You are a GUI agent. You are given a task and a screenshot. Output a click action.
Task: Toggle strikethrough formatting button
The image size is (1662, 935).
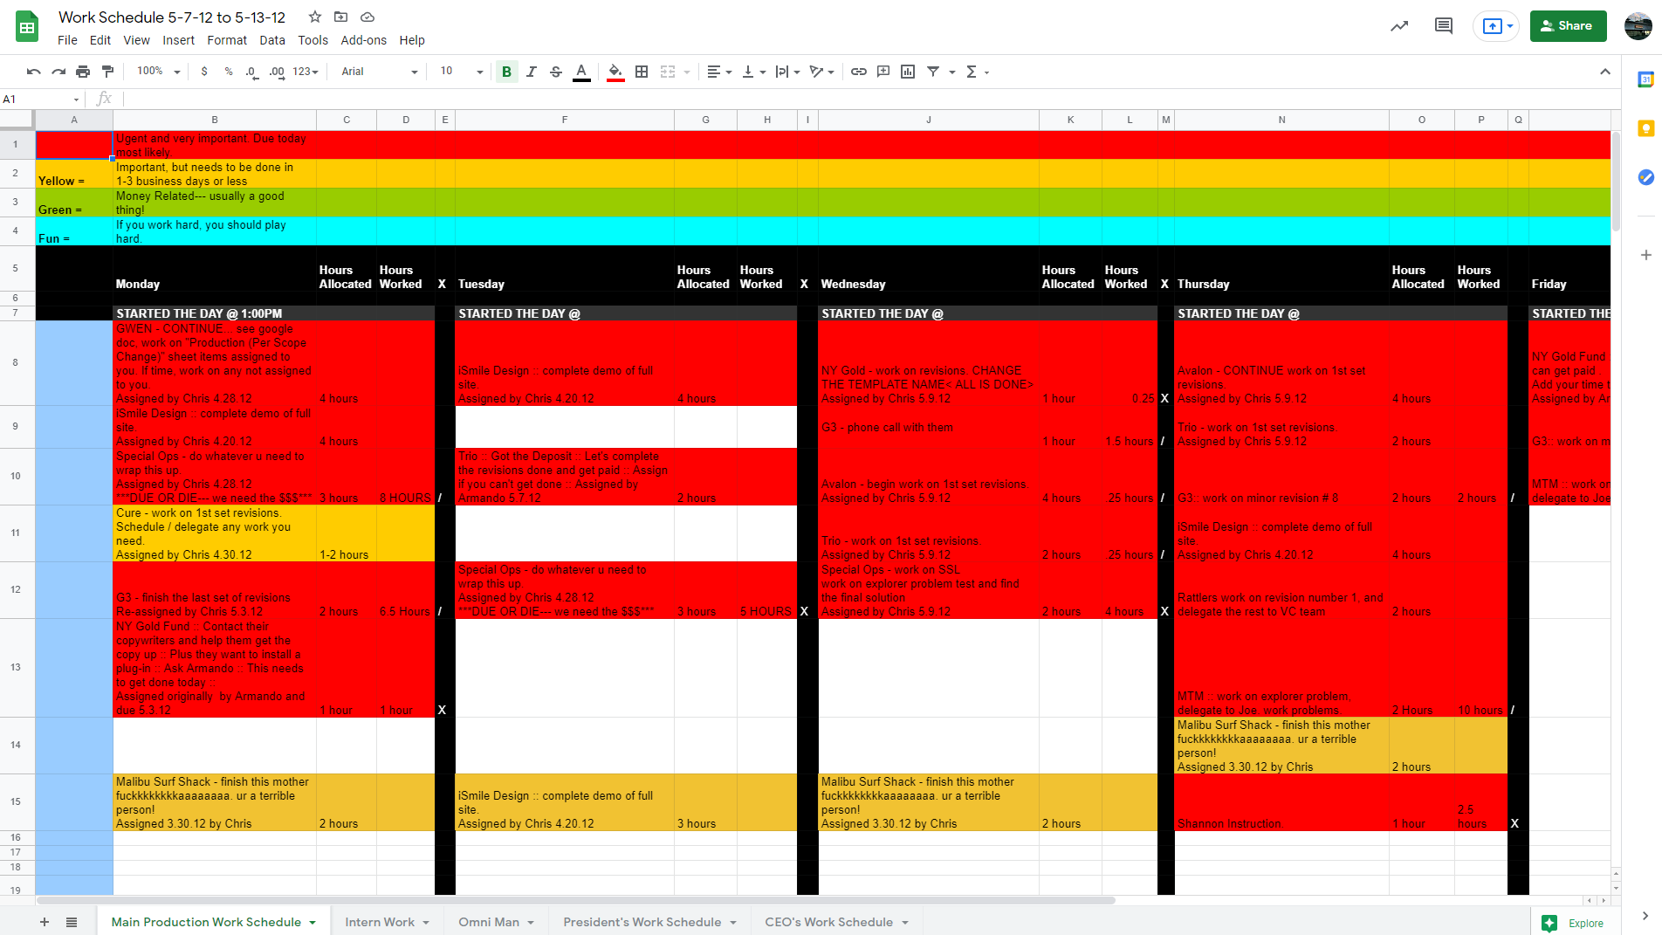click(556, 72)
